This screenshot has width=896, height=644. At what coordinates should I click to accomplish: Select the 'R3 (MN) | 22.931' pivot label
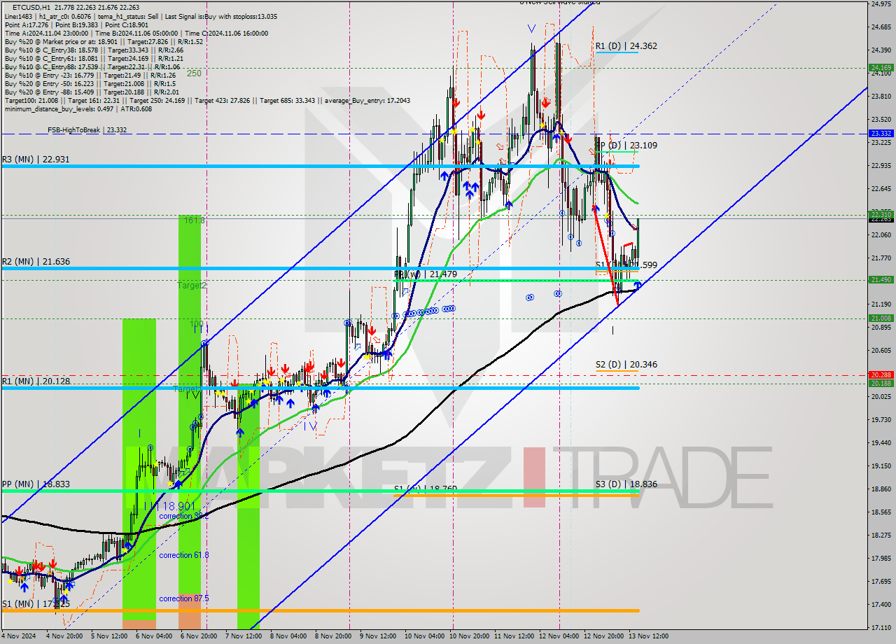pos(35,160)
